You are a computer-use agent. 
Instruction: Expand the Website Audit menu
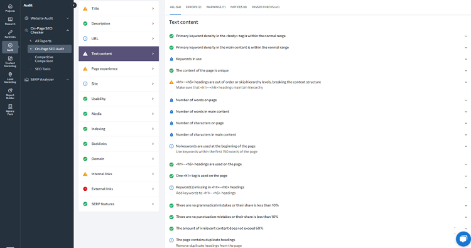(x=47, y=18)
